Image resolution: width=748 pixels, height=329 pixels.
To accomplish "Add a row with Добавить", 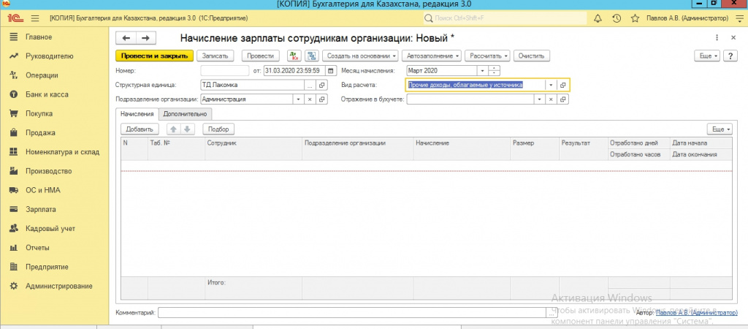I will point(140,129).
